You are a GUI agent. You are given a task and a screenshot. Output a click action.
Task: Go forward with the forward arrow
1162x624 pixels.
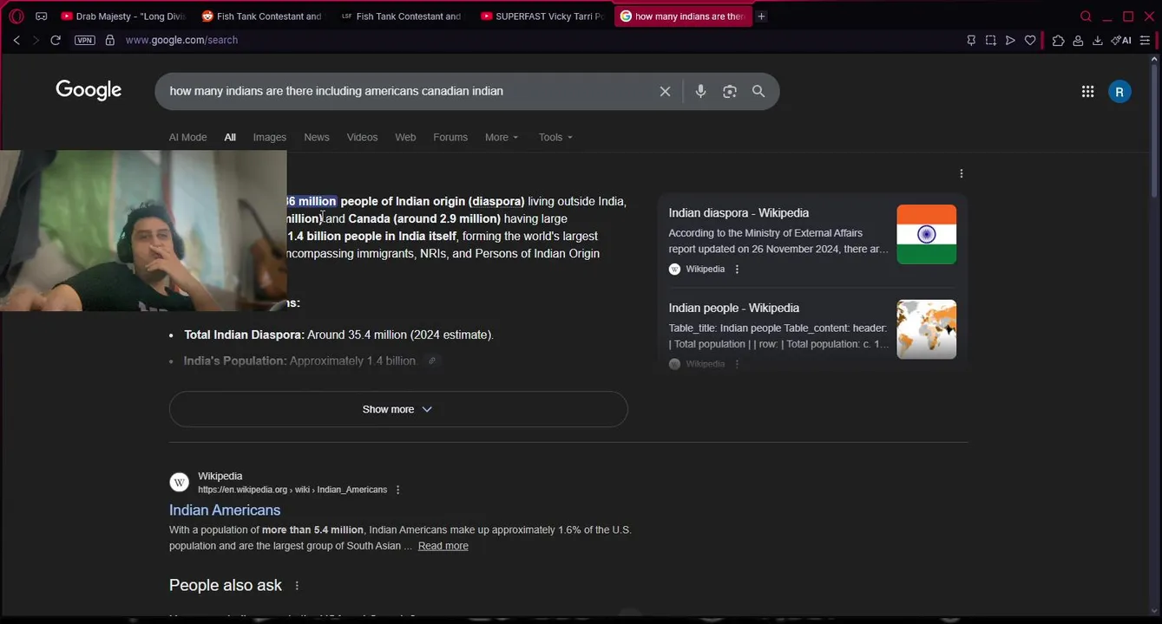[36, 40]
